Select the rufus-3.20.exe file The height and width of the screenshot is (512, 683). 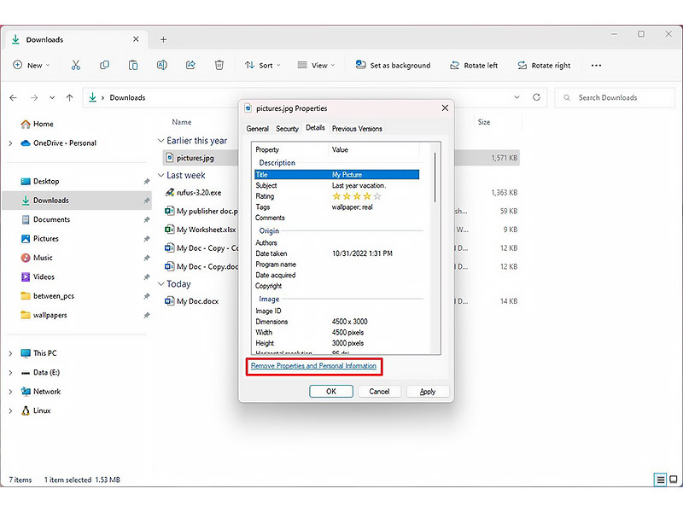click(199, 193)
